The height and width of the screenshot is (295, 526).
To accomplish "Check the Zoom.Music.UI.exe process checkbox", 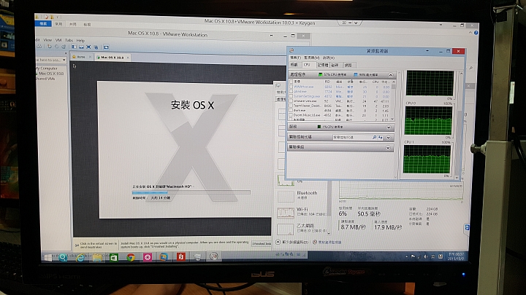I will [x=291, y=115].
